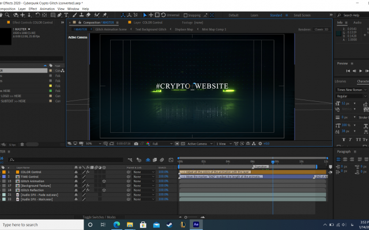This screenshot has height=230, width=369.
Task: Select the Eraser tool
Action: click(88, 15)
